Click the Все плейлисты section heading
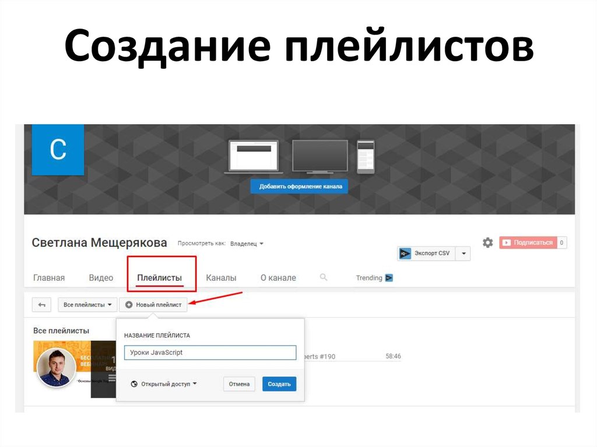Image resolution: width=597 pixels, height=447 pixels. pyautogui.click(x=61, y=330)
